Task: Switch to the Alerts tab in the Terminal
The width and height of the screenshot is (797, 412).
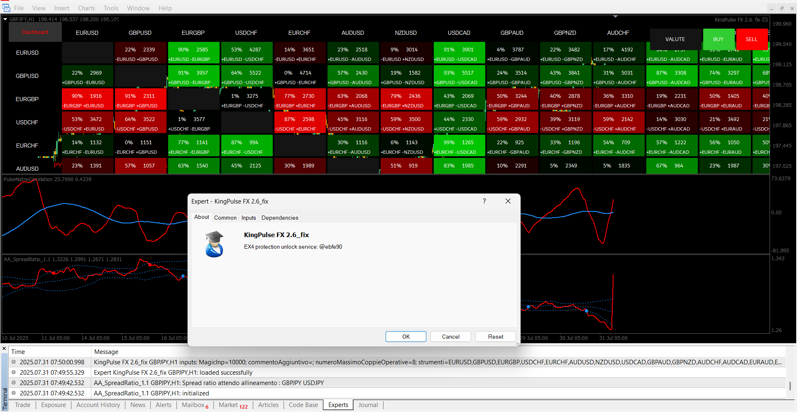Action: (164, 405)
